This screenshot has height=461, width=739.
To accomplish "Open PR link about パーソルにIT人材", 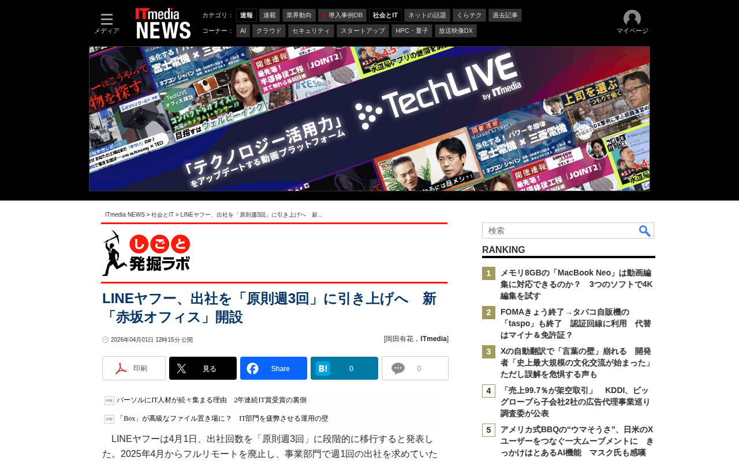I will pyautogui.click(x=211, y=400).
